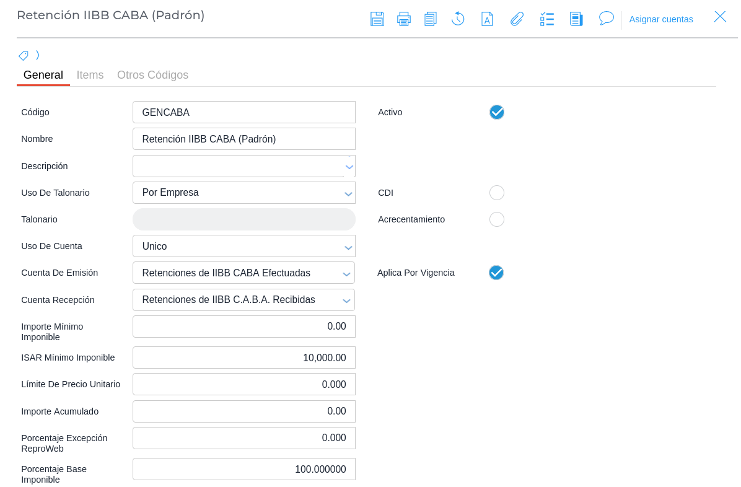Uncheck the Activo checkbox
This screenshot has width=741, height=487.
[x=496, y=112]
